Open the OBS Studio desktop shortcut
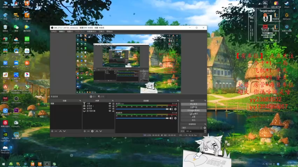Screen dimensions: 298x167 pos(16,100)
